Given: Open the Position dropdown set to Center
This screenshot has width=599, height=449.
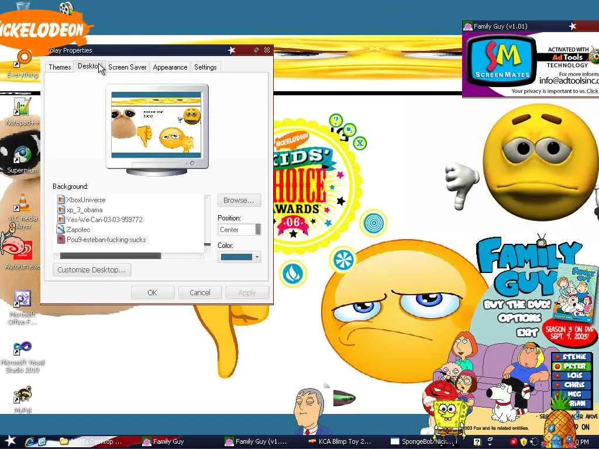Looking at the screenshot, I should click(239, 229).
